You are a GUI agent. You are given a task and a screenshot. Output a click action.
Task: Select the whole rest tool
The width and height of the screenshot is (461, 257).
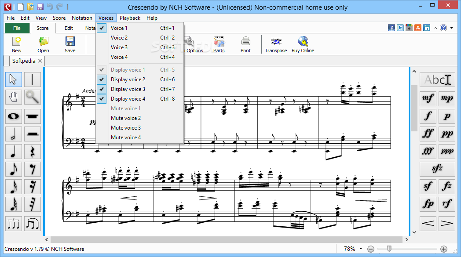(x=33, y=116)
